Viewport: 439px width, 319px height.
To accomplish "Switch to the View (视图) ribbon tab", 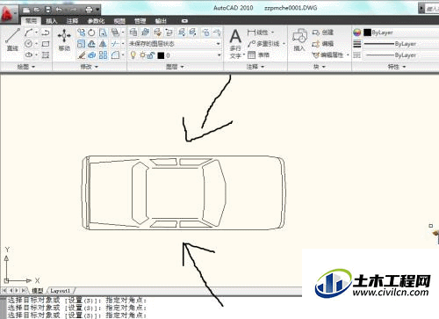I will coord(119,21).
